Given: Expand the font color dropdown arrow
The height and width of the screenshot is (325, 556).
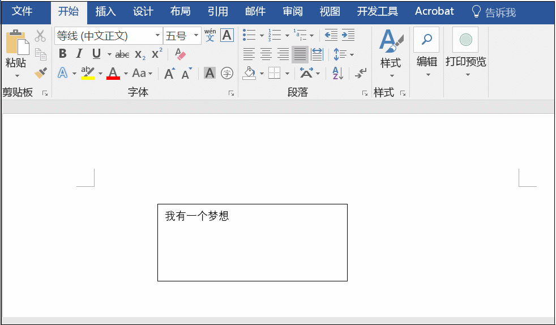Looking at the screenshot, I should pyautogui.click(x=126, y=74).
